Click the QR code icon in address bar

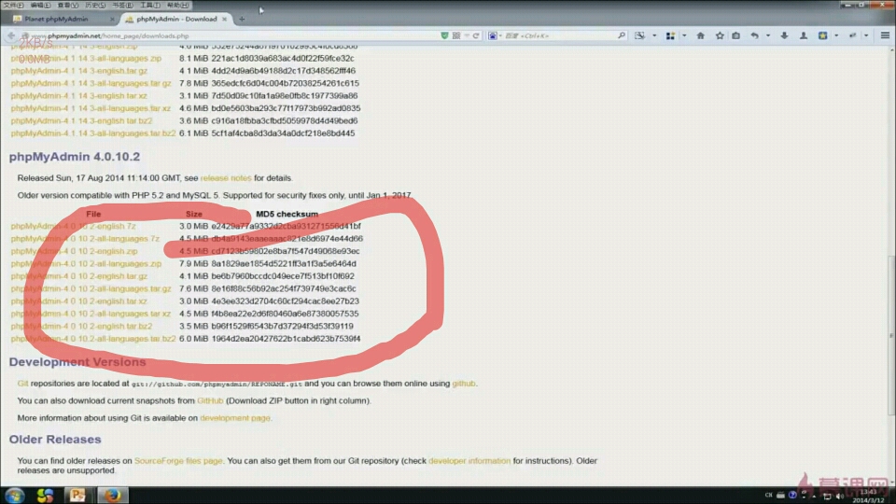(456, 35)
